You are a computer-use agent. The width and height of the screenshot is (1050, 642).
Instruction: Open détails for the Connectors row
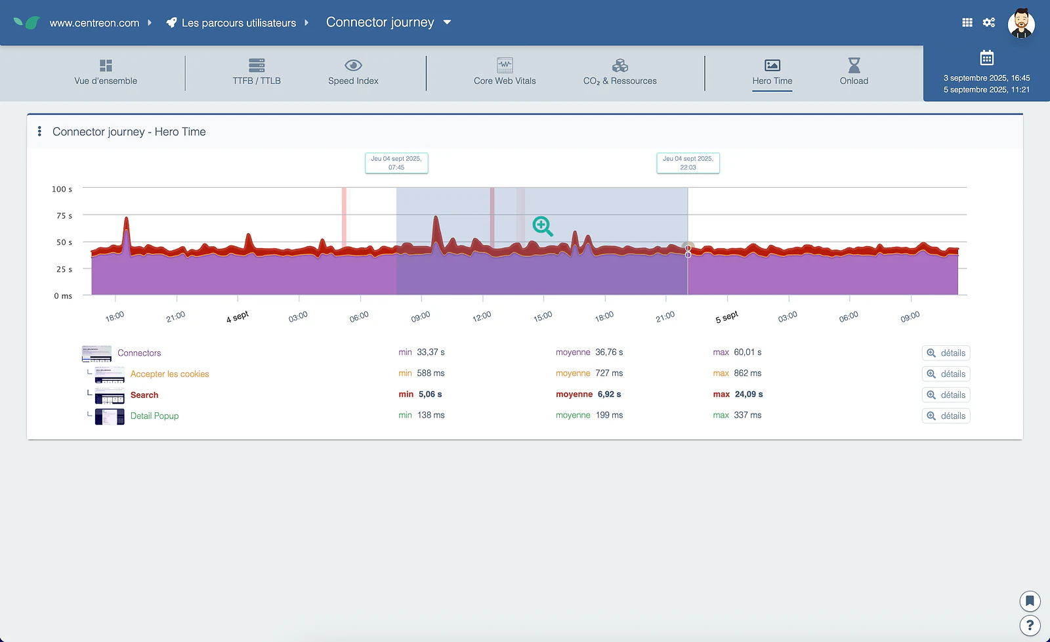pos(946,353)
